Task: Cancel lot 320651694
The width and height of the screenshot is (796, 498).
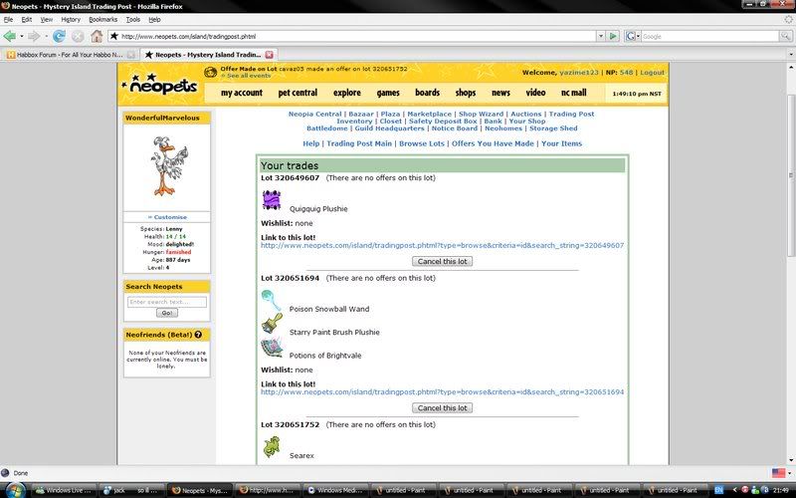Action: coord(442,407)
